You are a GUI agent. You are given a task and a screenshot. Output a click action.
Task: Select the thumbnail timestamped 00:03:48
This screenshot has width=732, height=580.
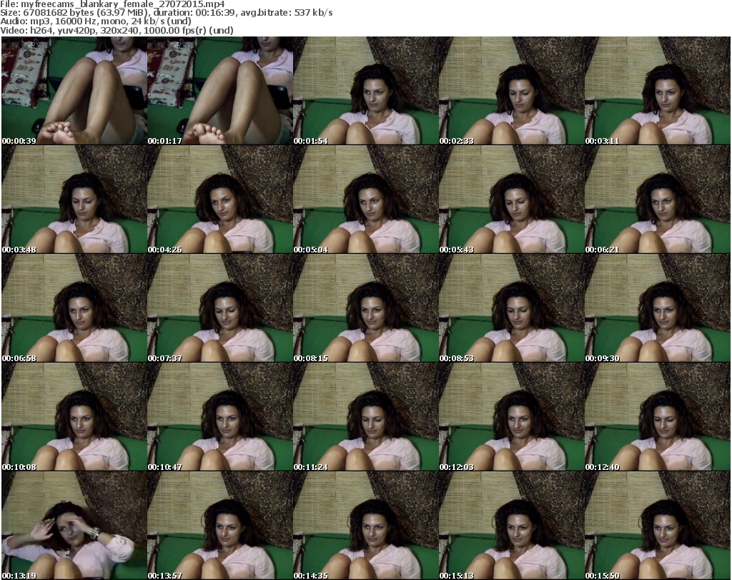pos(74,200)
